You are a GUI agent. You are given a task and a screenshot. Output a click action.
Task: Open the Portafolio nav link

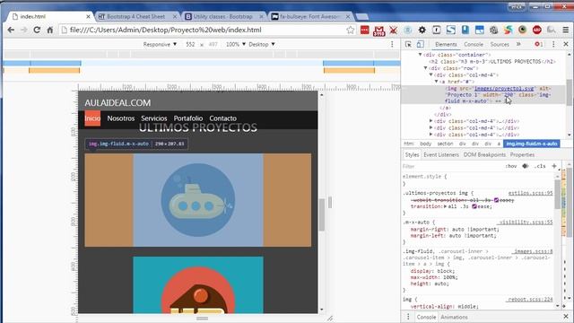coord(188,118)
